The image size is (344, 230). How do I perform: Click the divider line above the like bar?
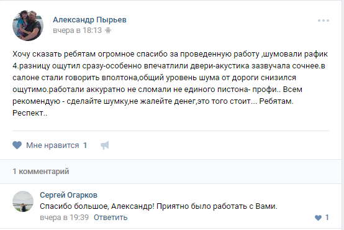pos(171,131)
